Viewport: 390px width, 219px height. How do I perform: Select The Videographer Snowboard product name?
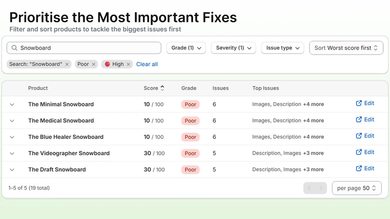69,153
